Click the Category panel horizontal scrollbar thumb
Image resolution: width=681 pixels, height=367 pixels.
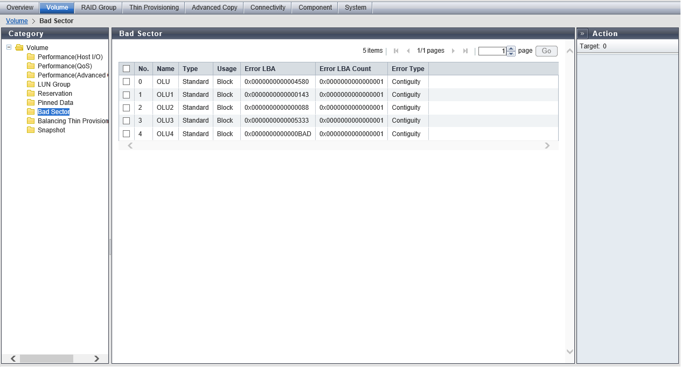pyautogui.click(x=46, y=358)
